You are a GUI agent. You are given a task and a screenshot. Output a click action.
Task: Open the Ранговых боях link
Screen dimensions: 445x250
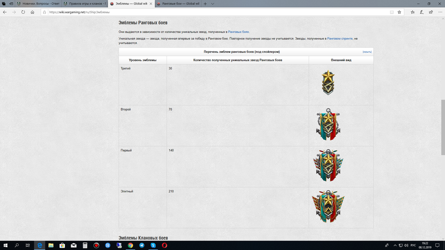pyautogui.click(x=239, y=32)
